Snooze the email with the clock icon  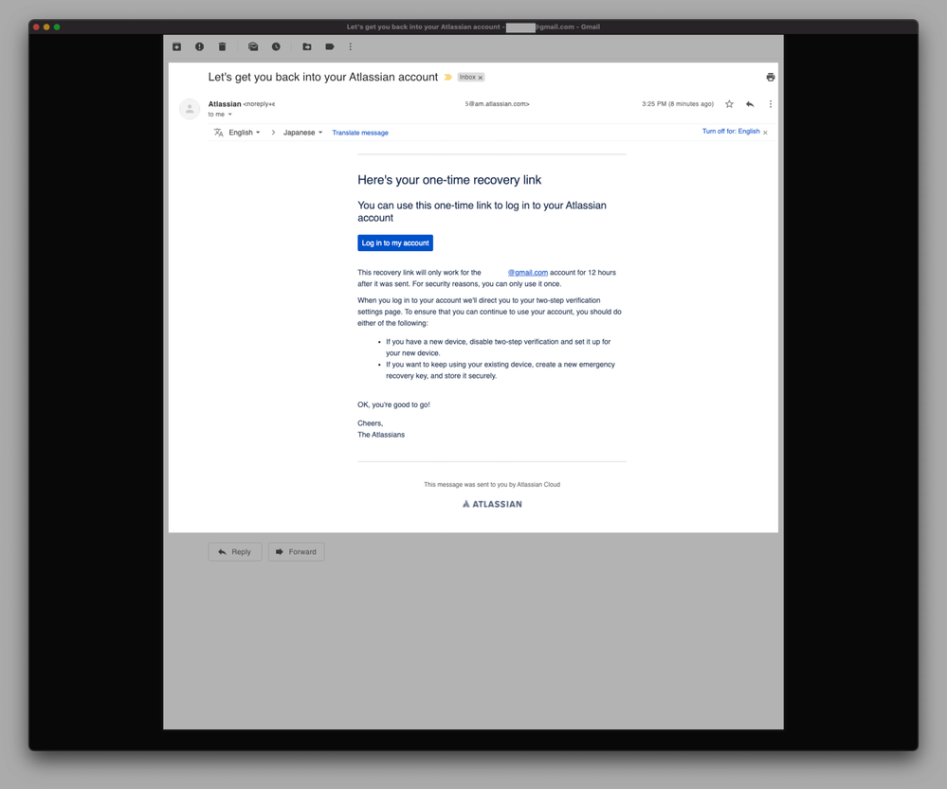click(276, 46)
